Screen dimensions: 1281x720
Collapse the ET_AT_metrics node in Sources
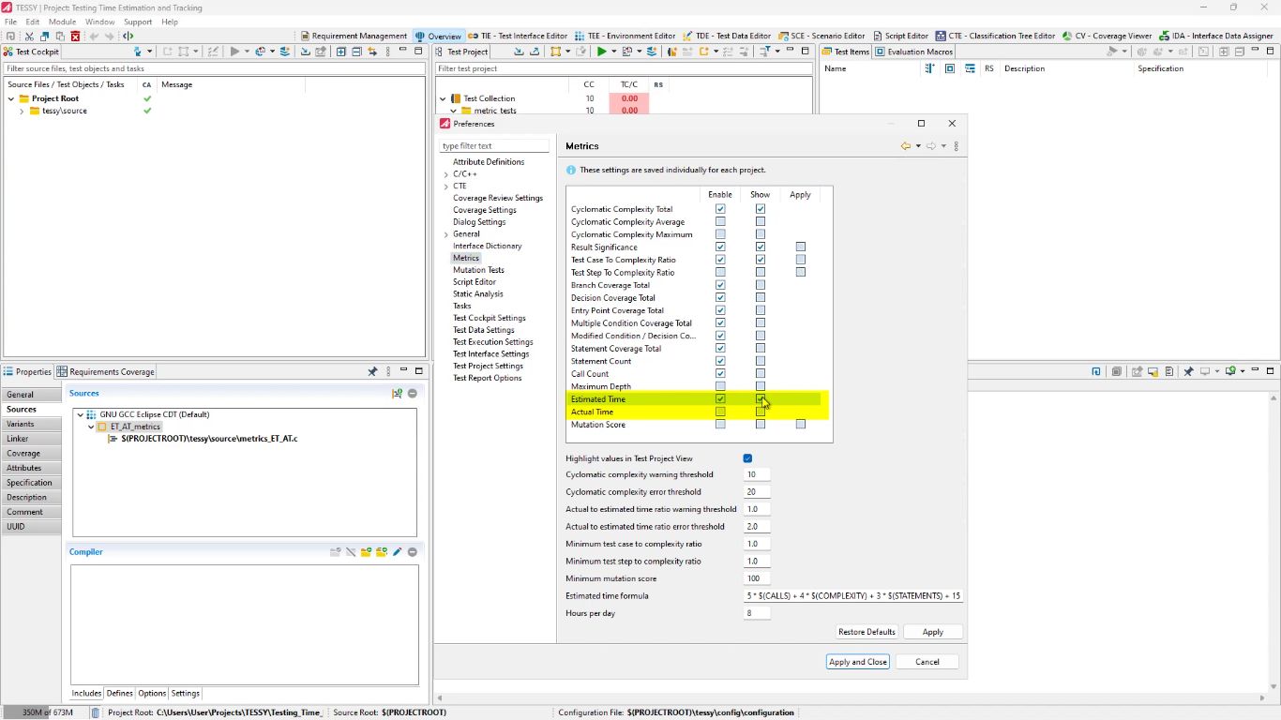(x=91, y=427)
